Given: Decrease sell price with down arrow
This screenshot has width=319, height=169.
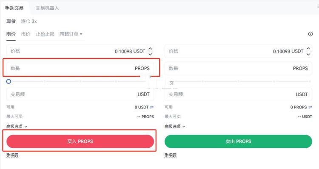Looking at the screenshot, I should pyautogui.click(x=308, y=54).
